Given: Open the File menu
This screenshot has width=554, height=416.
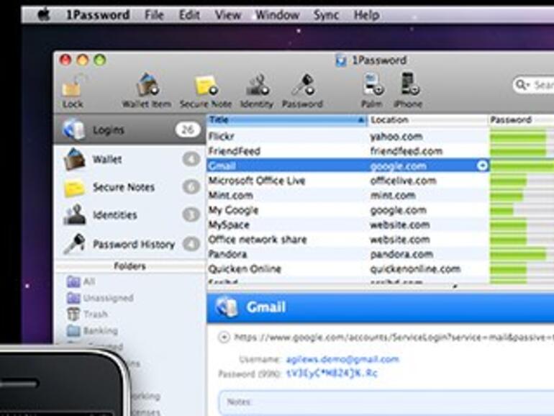Looking at the screenshot, I should (x=154, y=15).
